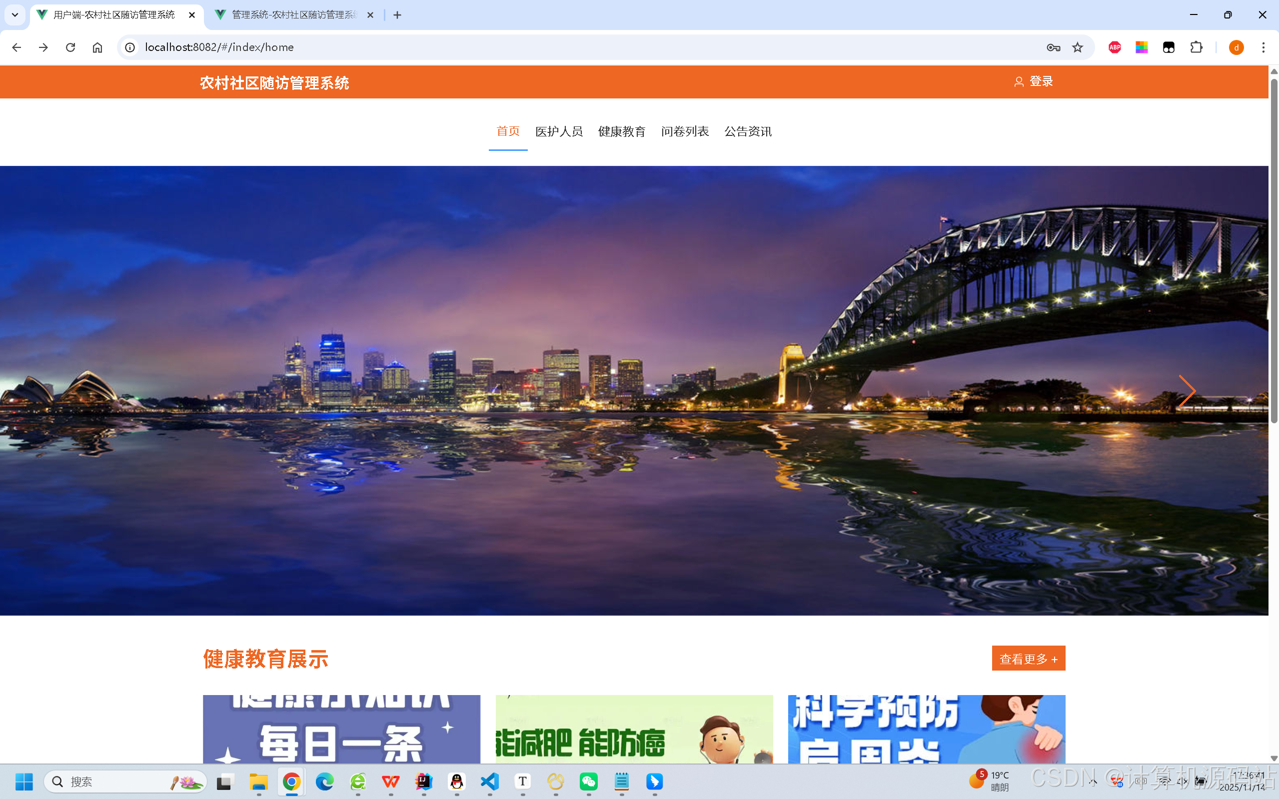Click the browser home icon
Image resolution: width=1279 pixels, height=799 pixels.
click(x=97, y=47)
